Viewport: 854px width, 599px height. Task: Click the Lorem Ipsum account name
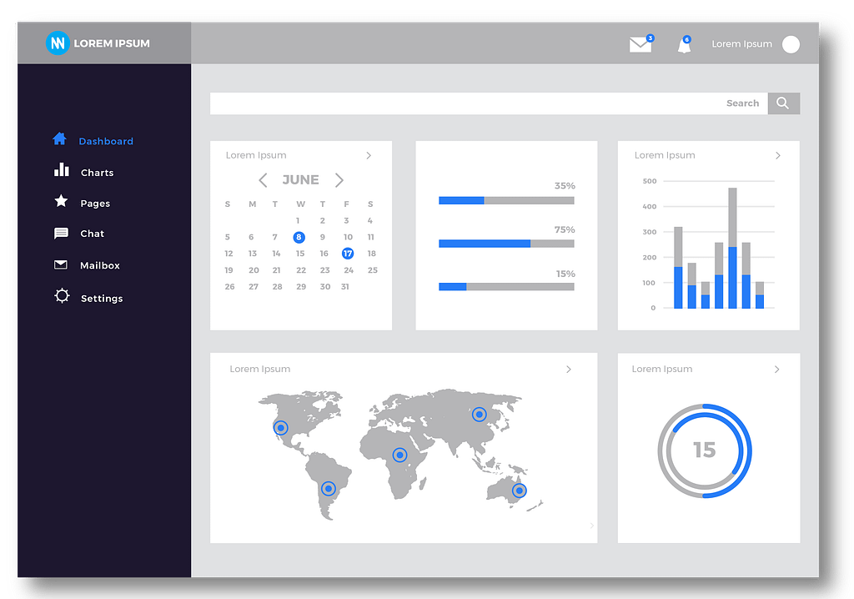[x=741, y=44]
